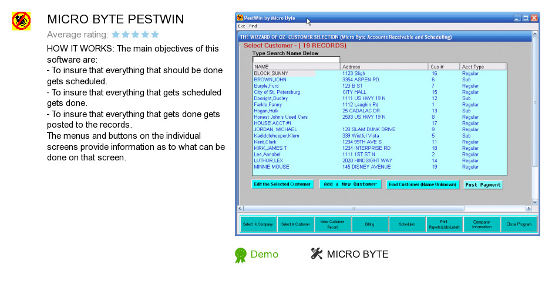The width and height of the screenshot is (552, 281).
Task: Select customer BLOCK,SUNNY
Action: pos(271,73)
